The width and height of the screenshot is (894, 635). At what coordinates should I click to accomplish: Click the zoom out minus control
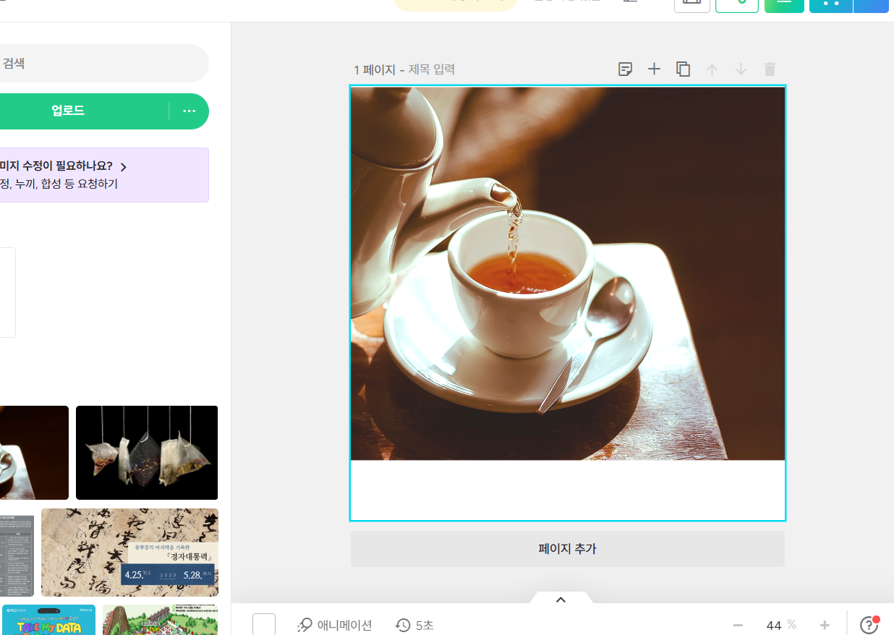[738, 625]
